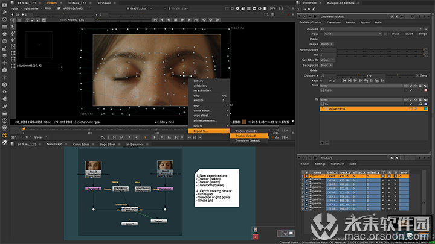Toggle the lock on the To grid row

pyautogui.click(x=420, y=104)
